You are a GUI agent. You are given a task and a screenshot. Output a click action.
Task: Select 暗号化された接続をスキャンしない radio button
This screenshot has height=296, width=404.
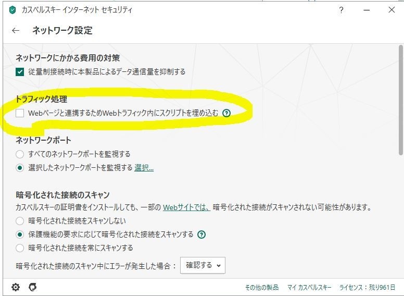[20, 221]
